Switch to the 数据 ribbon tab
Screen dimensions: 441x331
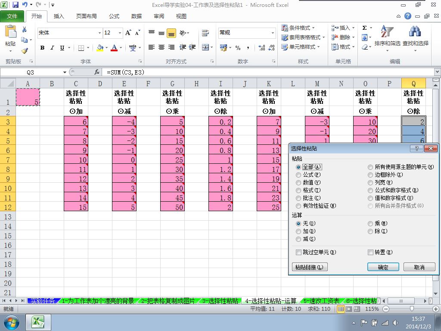137,16
